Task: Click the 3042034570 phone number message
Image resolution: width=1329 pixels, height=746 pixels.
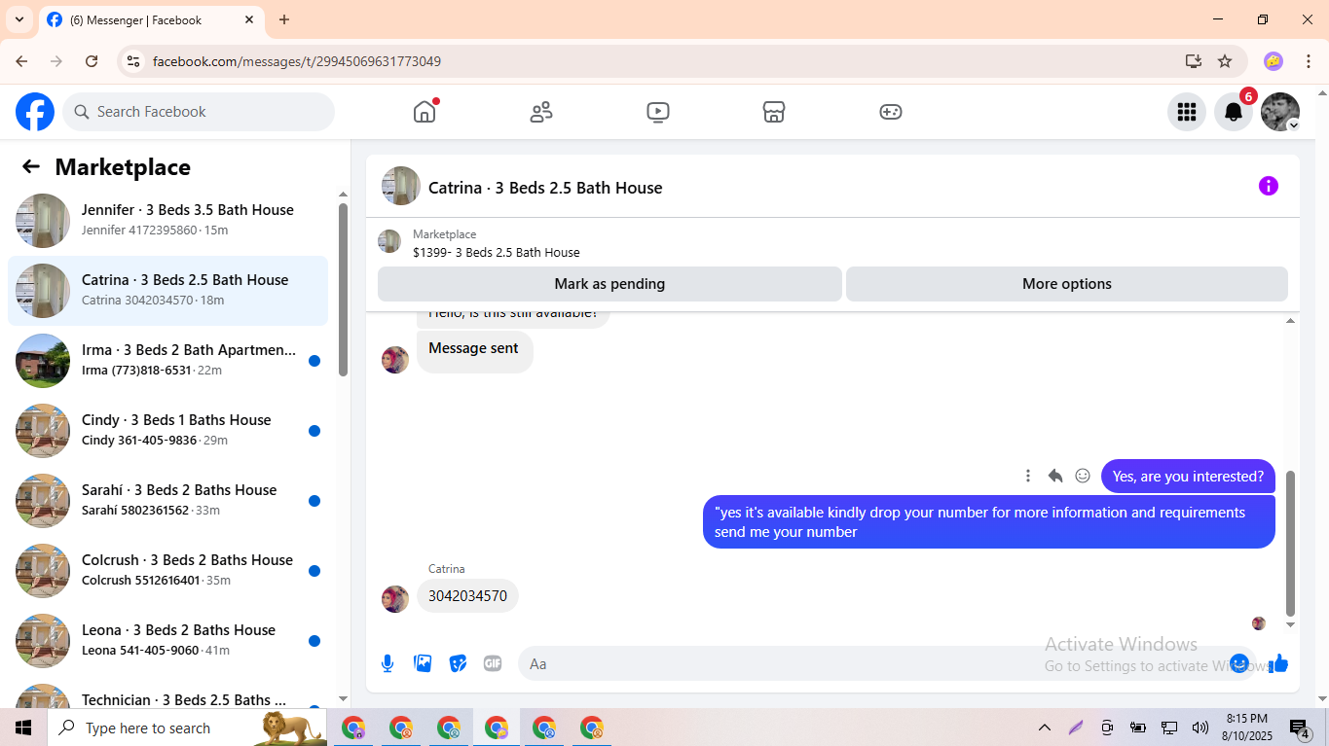Action: [x=467, y=596]
